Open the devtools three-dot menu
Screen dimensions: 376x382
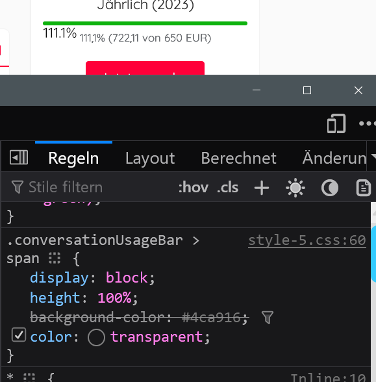pos(368,123)
